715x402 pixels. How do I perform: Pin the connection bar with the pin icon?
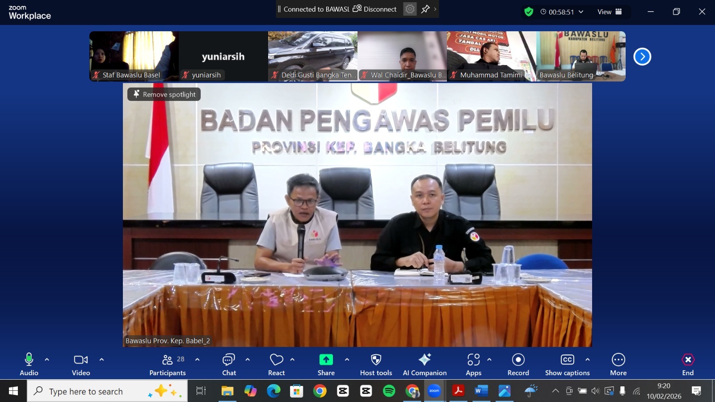click(425, 9)
